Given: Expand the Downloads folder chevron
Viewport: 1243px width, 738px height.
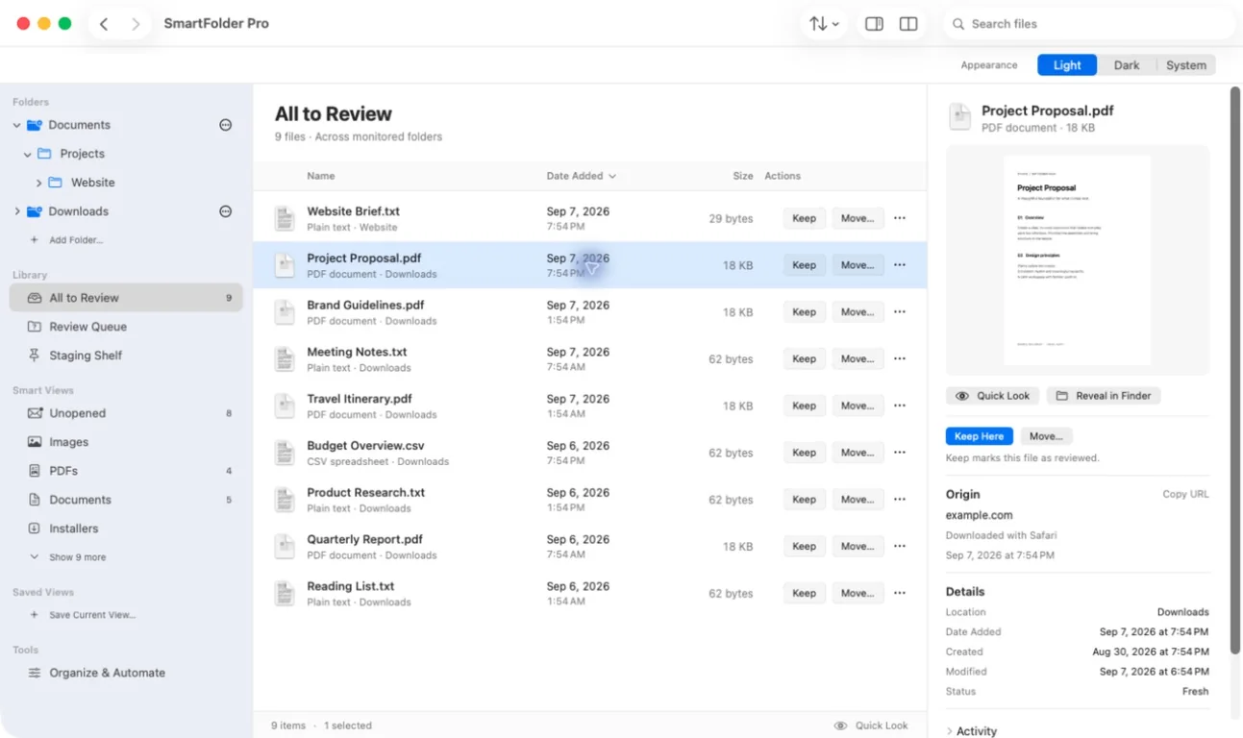Looking at the screenshot, I should 17,211.
